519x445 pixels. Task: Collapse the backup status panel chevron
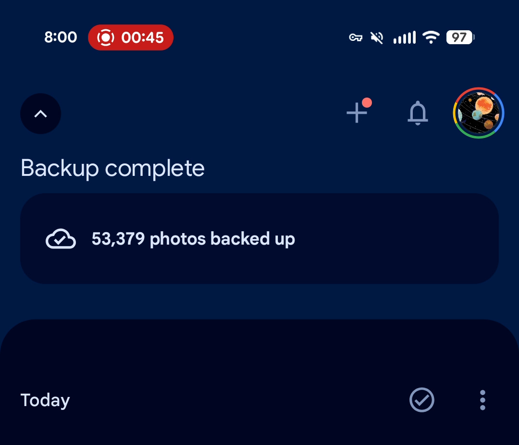pyautogui.click(x=41, y=114)
